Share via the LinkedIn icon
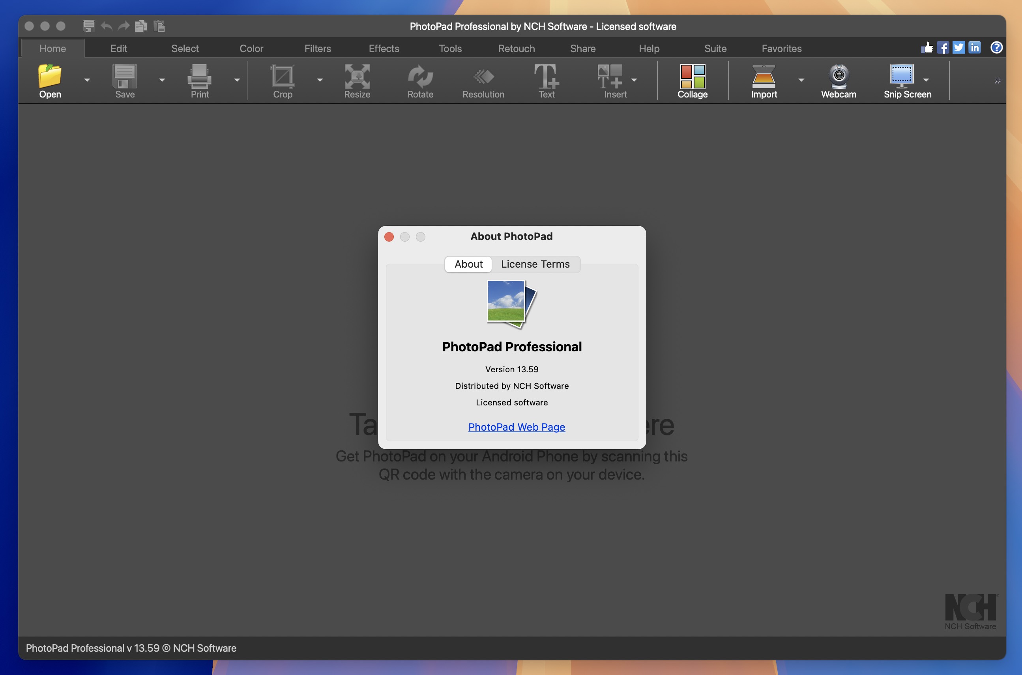This screenshot has width=1022, height=675. tap(975, 47)
